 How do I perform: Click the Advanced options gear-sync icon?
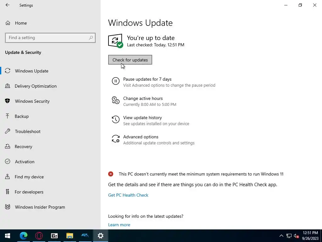pyautogui.click(x=116, y=139)
